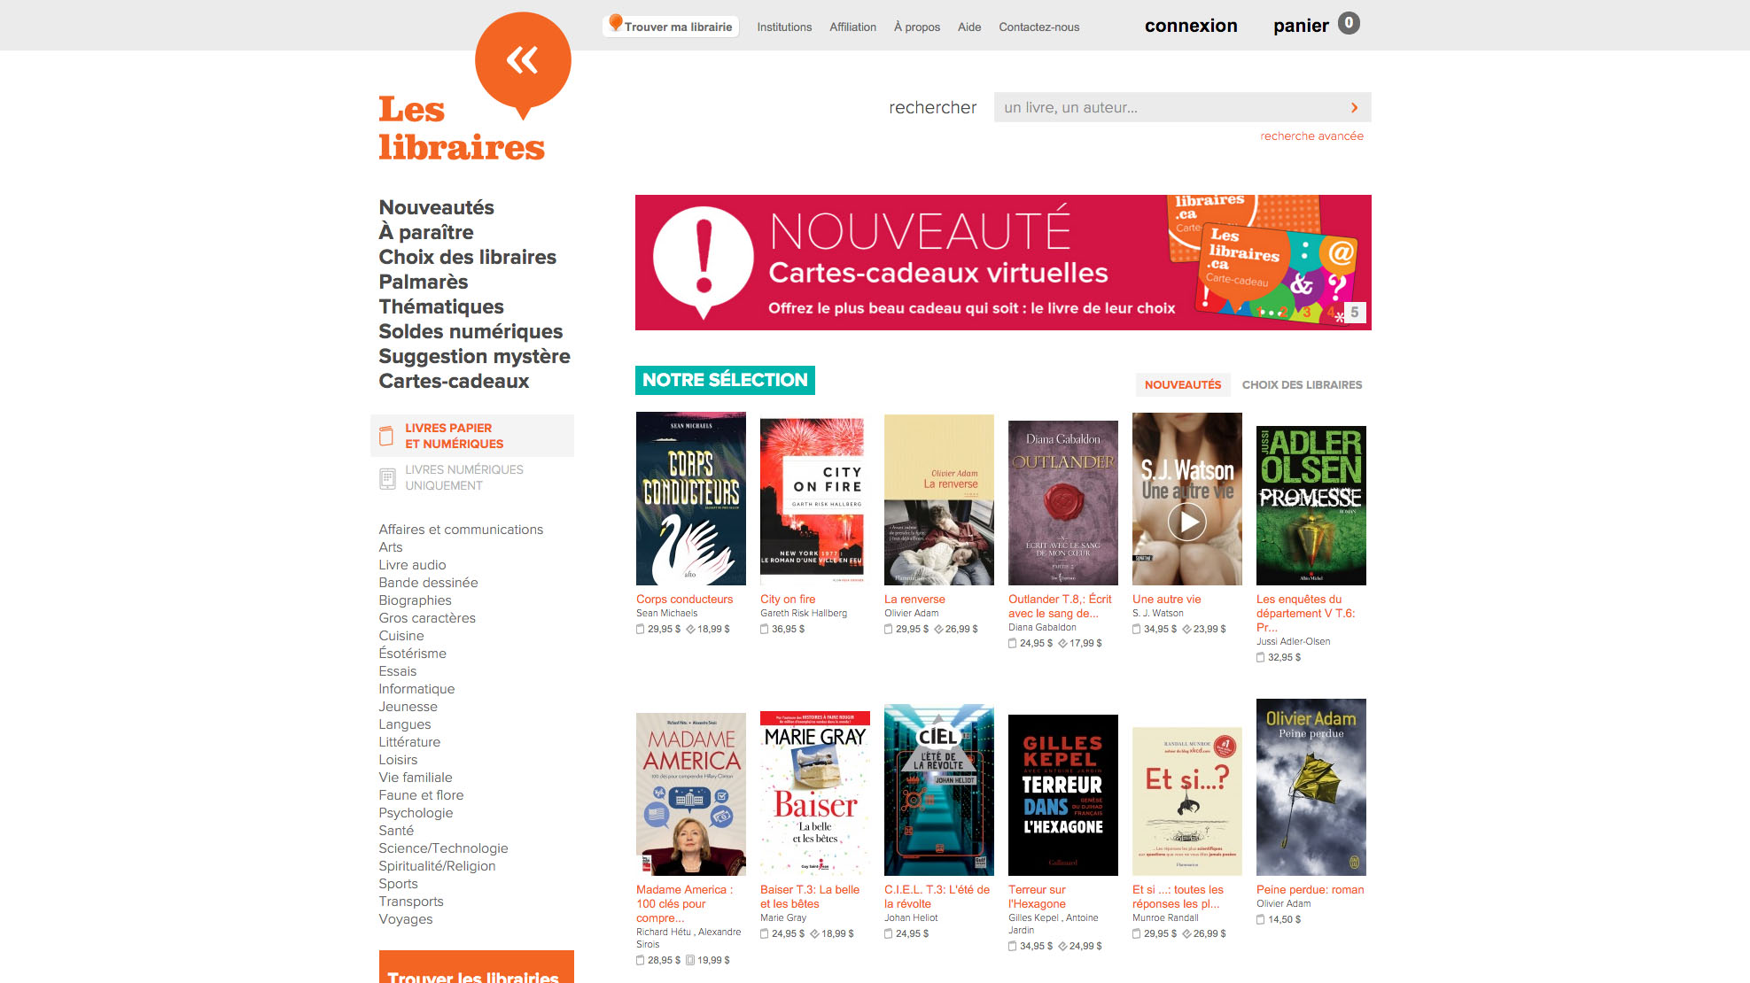Click Trouver les librairies orange button
Viewport: 1750px width, 983px height.
(x=477, y=967)
